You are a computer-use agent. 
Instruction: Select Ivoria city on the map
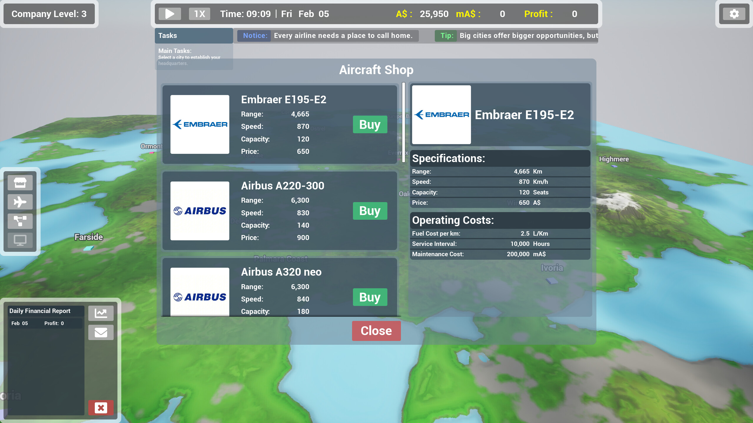[552, 268]
